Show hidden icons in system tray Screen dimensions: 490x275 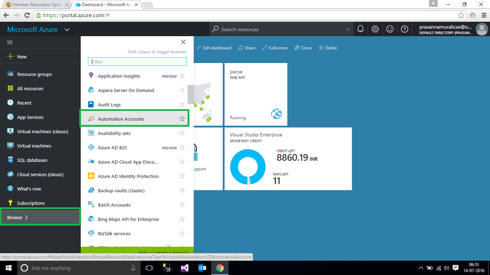[421, 268]
